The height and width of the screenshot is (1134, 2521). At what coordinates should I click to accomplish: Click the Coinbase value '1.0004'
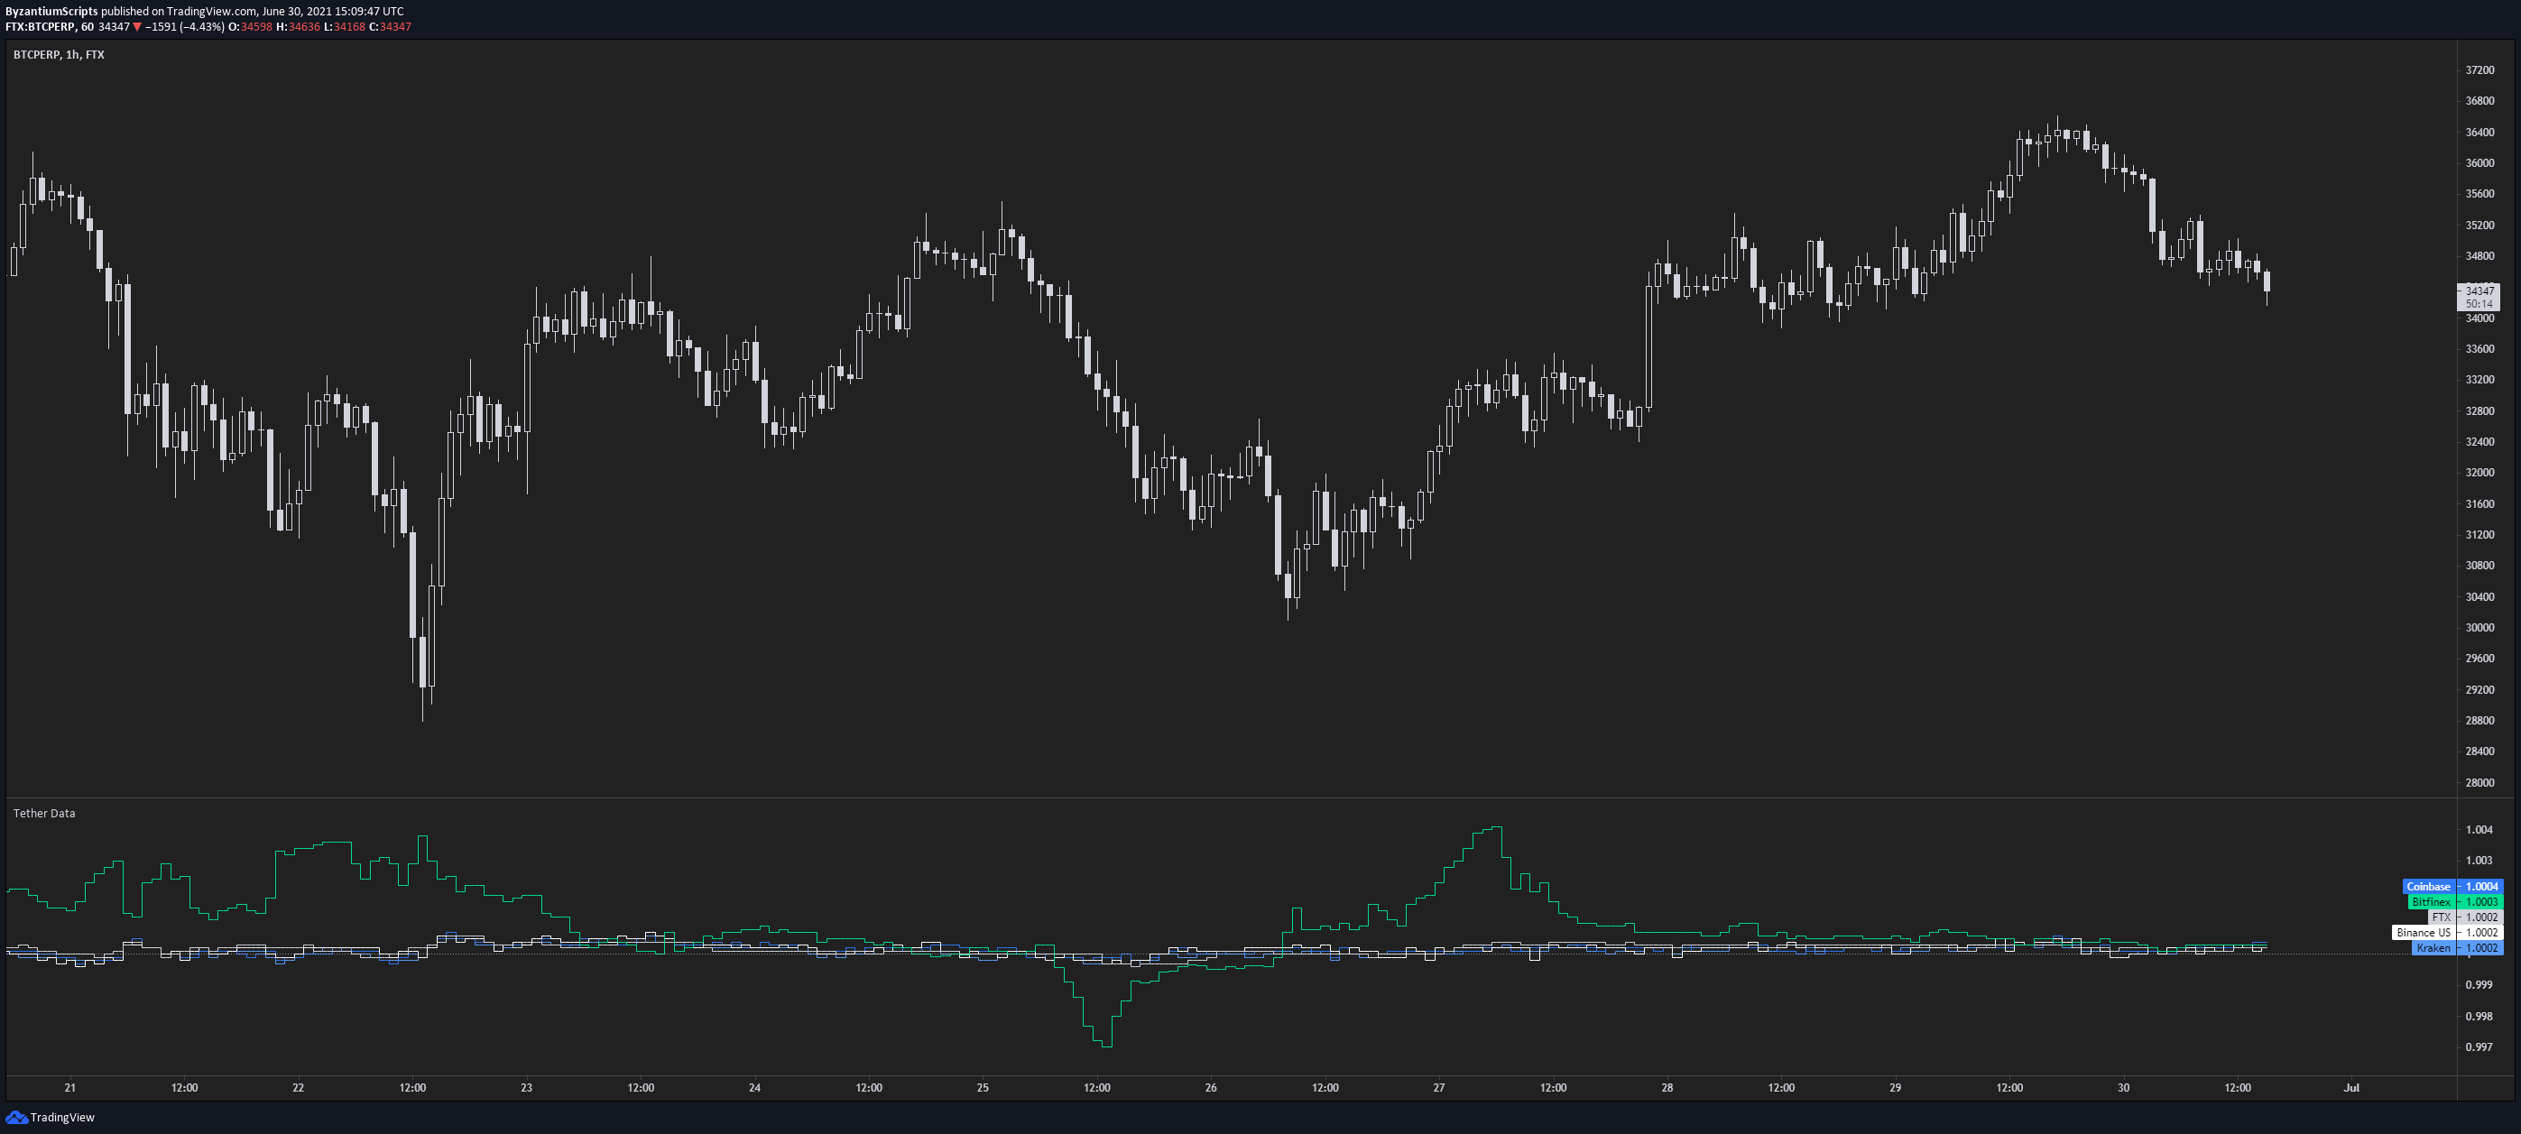(x=2482, y=887)
